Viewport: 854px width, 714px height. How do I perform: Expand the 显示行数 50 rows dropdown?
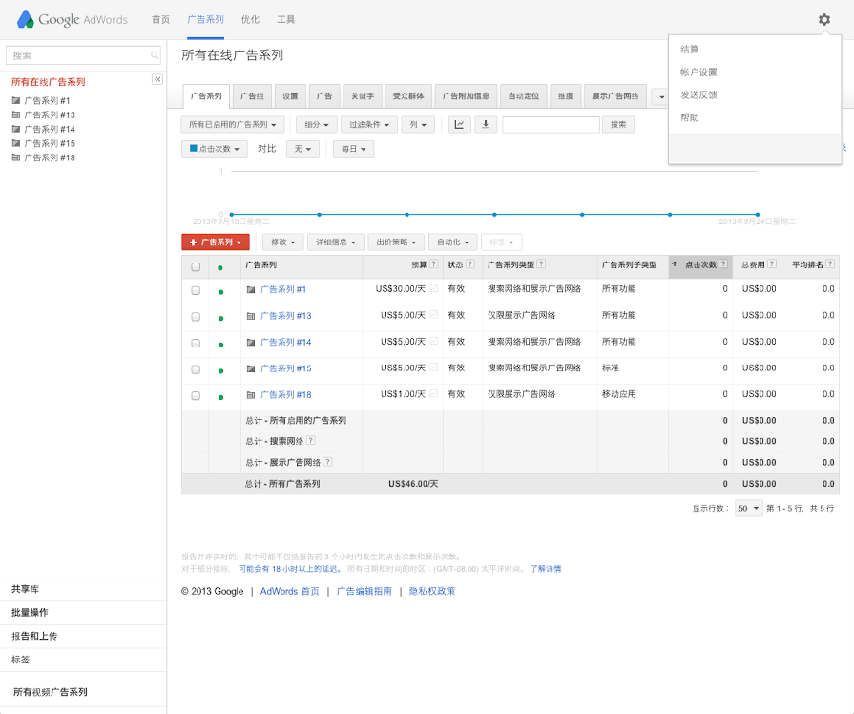pos(748,509)
